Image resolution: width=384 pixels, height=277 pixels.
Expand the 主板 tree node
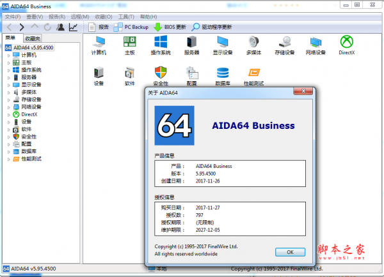(8, 63)
